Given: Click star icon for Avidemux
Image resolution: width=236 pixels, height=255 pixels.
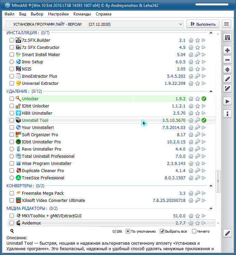Looking at the screenshot, I should point(197,223).
